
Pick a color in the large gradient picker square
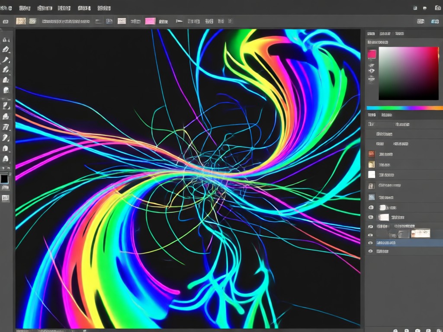pyautogui.click(x=408, y=73)
